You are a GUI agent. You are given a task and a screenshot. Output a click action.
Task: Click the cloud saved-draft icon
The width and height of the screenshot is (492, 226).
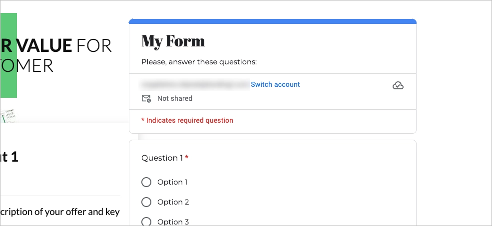tap(398, 85)
